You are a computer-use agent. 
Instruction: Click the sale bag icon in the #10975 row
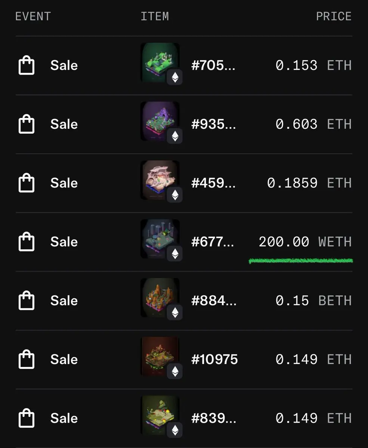27,359
